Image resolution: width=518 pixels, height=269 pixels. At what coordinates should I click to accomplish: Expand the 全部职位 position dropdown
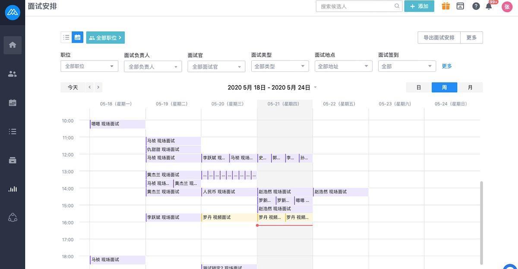click(89, 66)
